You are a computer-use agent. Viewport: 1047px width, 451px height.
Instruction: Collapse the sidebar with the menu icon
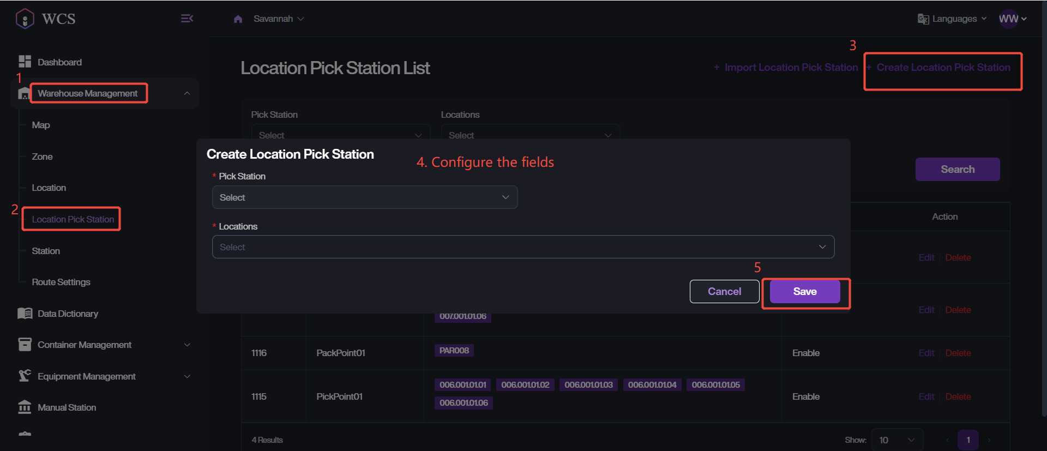(186, 19)
